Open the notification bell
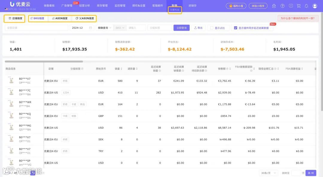Screen dimensions: 323x177 (307, 6)
